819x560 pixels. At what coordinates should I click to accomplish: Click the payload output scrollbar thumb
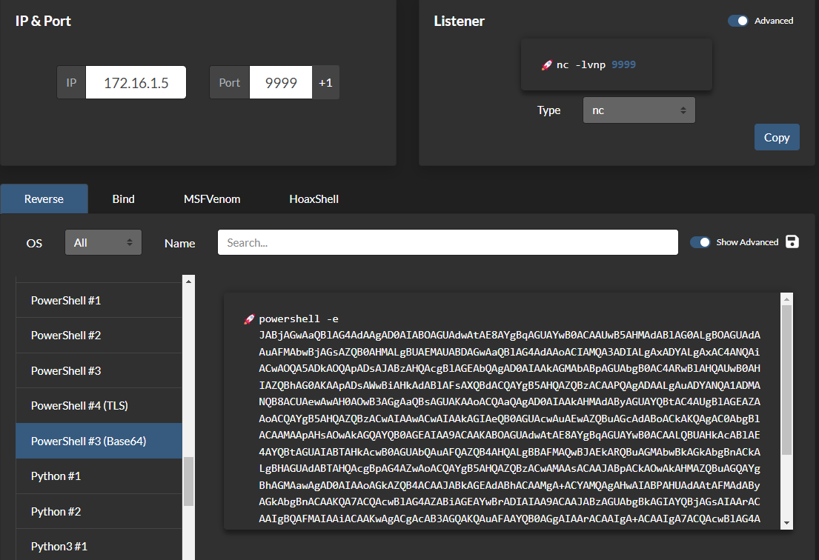786,380
